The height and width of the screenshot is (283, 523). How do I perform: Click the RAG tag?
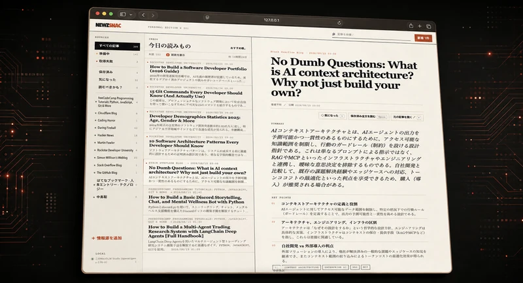[355, 267]
